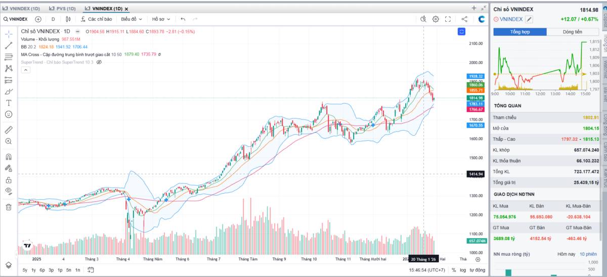Viewport: 607px width, 277px height.
Task: Toggle stay in drawing mode
Action: pyautogui.click(x=9, y=169)
